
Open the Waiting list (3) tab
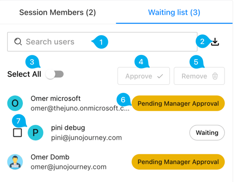(174, 12)
